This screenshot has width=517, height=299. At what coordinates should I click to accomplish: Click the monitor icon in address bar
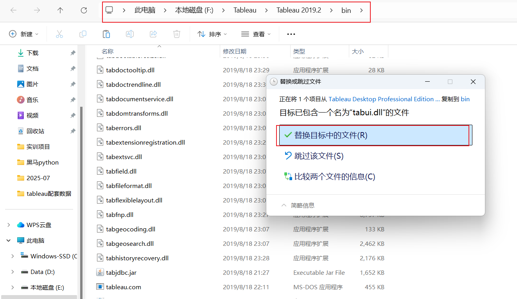(x=109, y=10)
